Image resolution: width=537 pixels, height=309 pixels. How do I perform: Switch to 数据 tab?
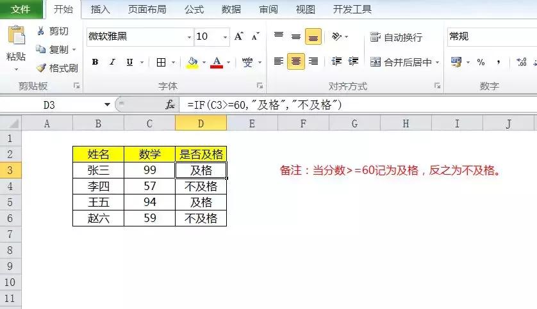pos(231,10)
